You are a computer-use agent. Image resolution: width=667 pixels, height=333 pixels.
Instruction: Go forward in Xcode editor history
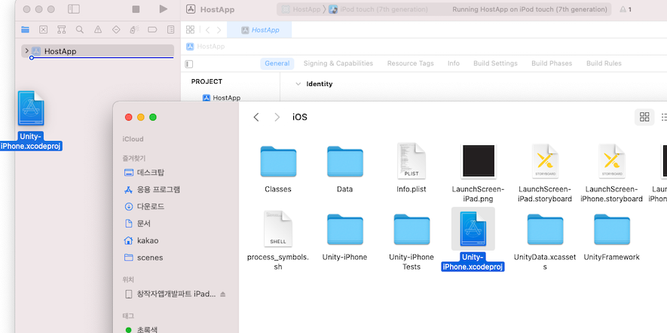click(x=219, y=30)
